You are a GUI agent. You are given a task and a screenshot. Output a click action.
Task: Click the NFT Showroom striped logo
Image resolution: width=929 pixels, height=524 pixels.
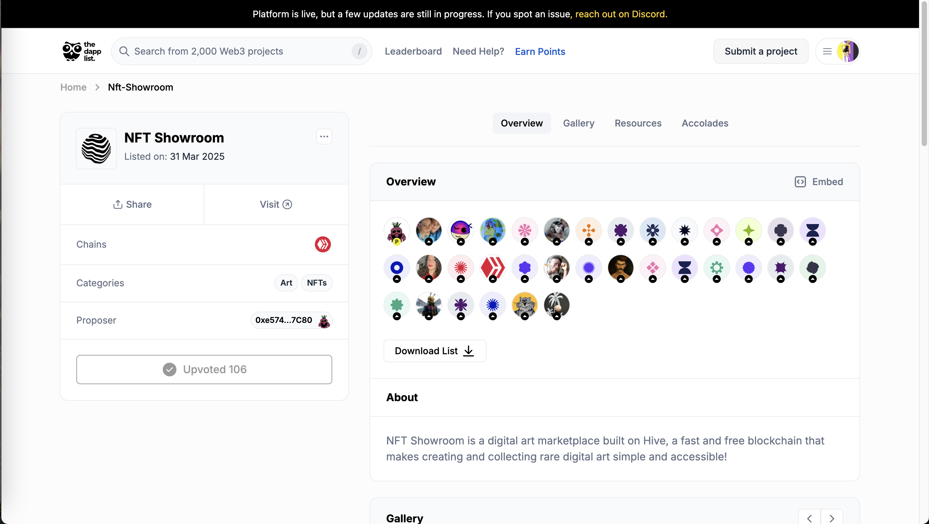[x=96, y=148]
